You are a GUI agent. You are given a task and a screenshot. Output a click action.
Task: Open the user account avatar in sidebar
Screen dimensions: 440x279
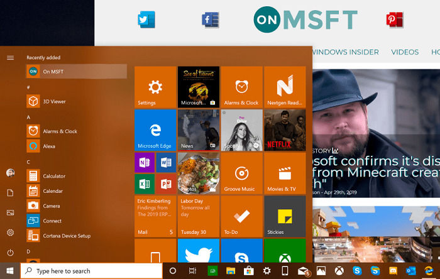pyautogui.click(x=11, y=173)
